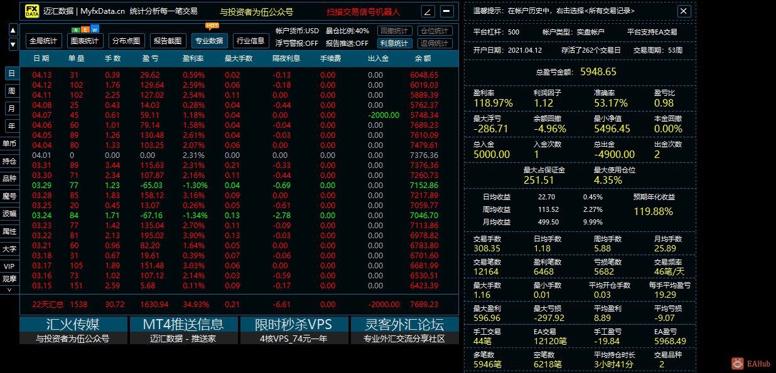776x373 pixels.
Task: Switch to the 周 tab
Action: click(11, 90)
